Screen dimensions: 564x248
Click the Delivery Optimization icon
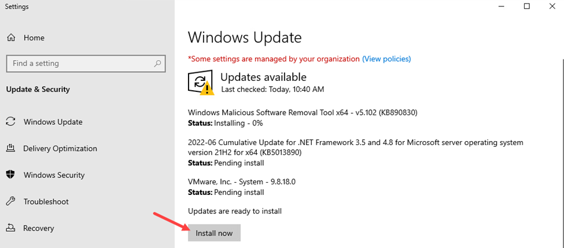11,148
